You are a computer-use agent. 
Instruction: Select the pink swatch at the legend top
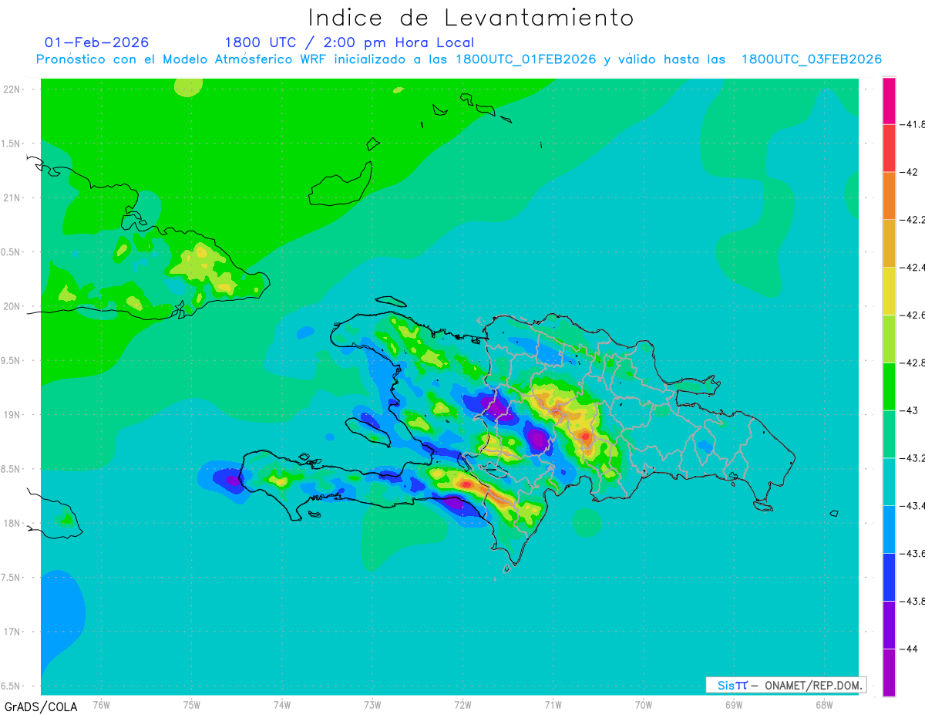[x=889, y=100]
